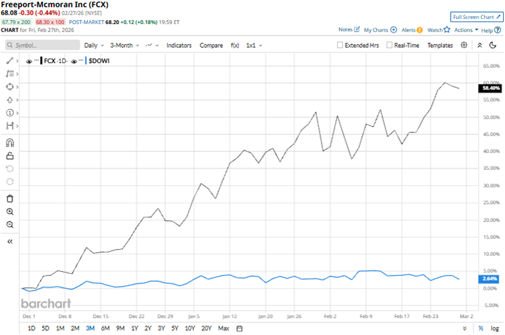Enable the Extended Hrs checkbox

[340, 46]
